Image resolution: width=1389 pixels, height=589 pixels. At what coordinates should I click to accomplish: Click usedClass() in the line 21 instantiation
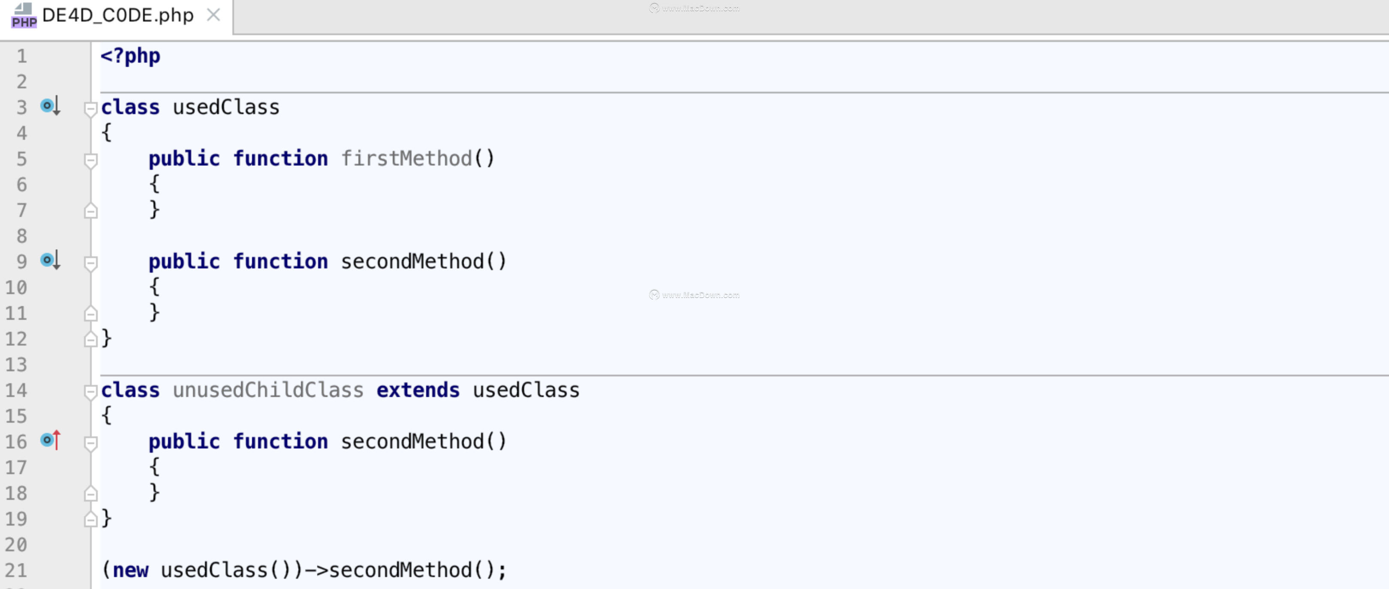(226, 570)
